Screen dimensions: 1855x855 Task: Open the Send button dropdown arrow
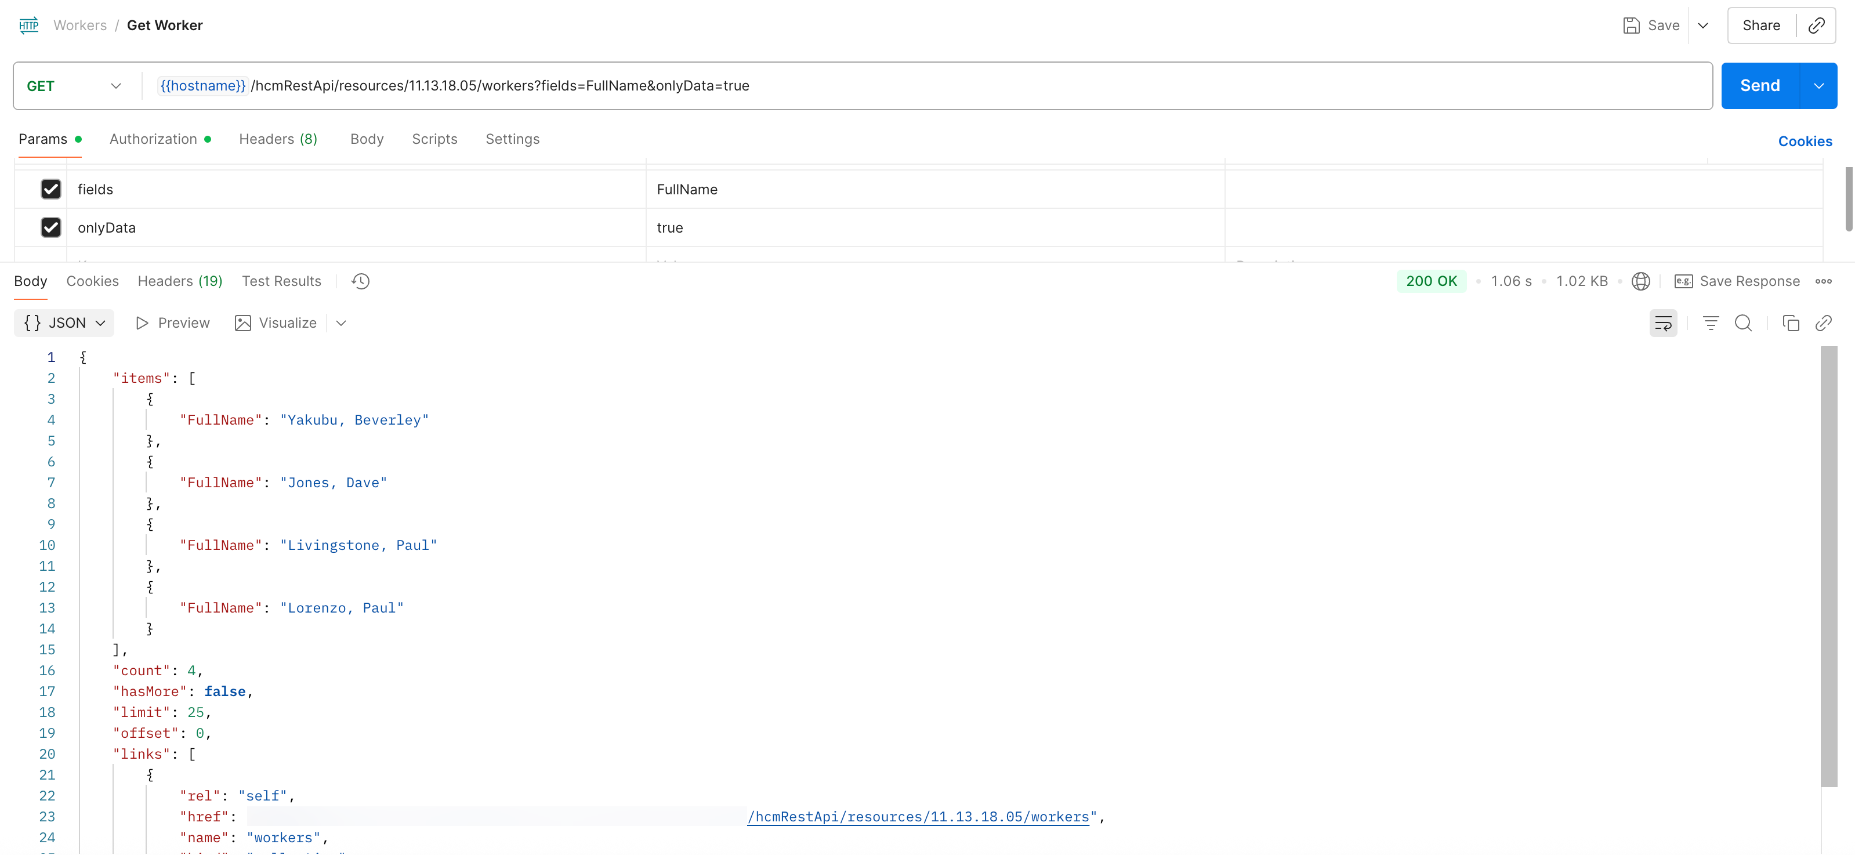(1820, 85)
